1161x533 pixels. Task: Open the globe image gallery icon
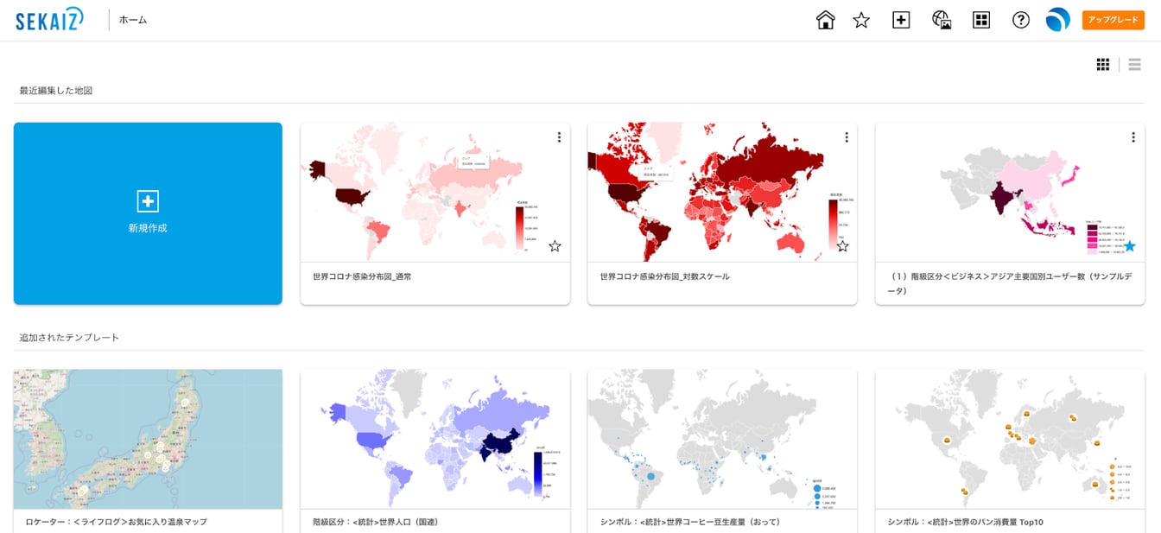(942, 20)
